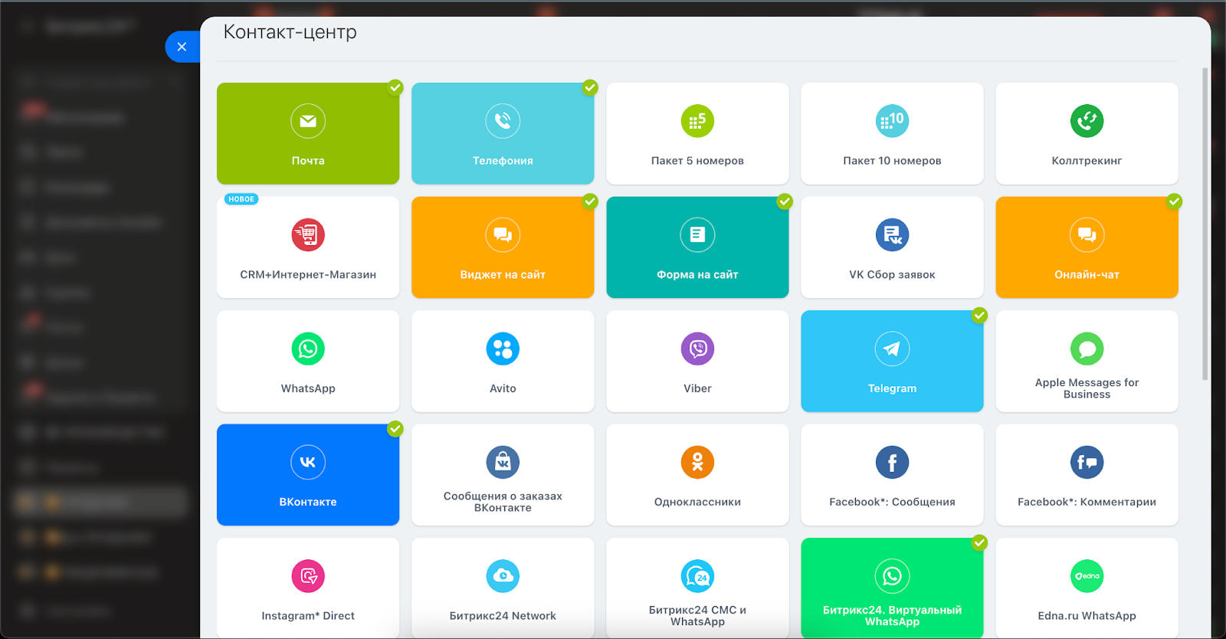The height and width of the screenshot is (639, 1226).
Task: Open Битрикс24 СМС и WhatsApp icon
Action: coord(697,576)
